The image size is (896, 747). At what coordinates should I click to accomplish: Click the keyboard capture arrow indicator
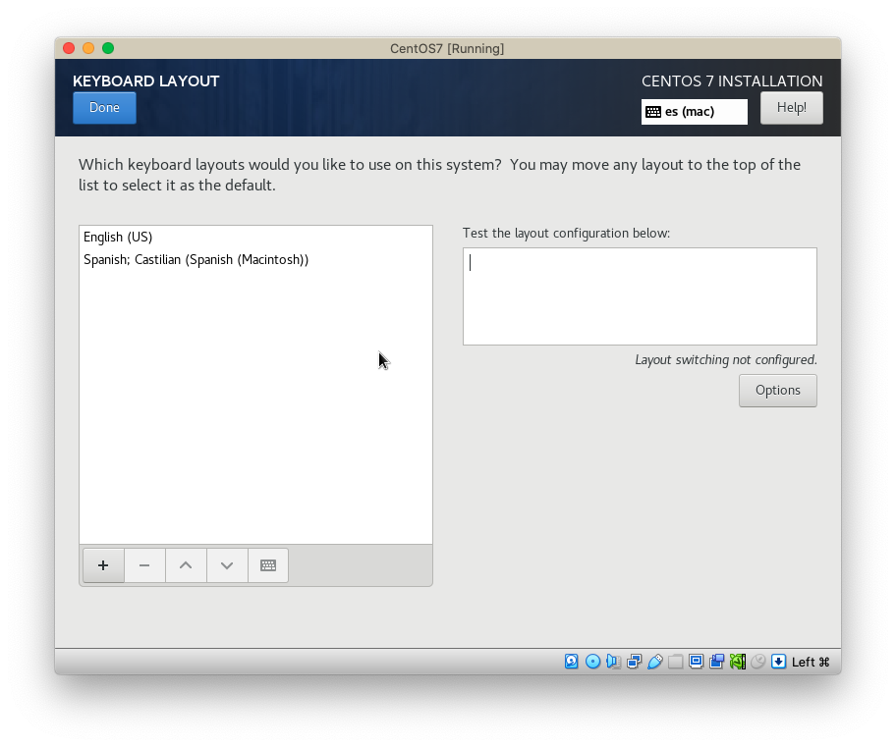tap(778, 662)
